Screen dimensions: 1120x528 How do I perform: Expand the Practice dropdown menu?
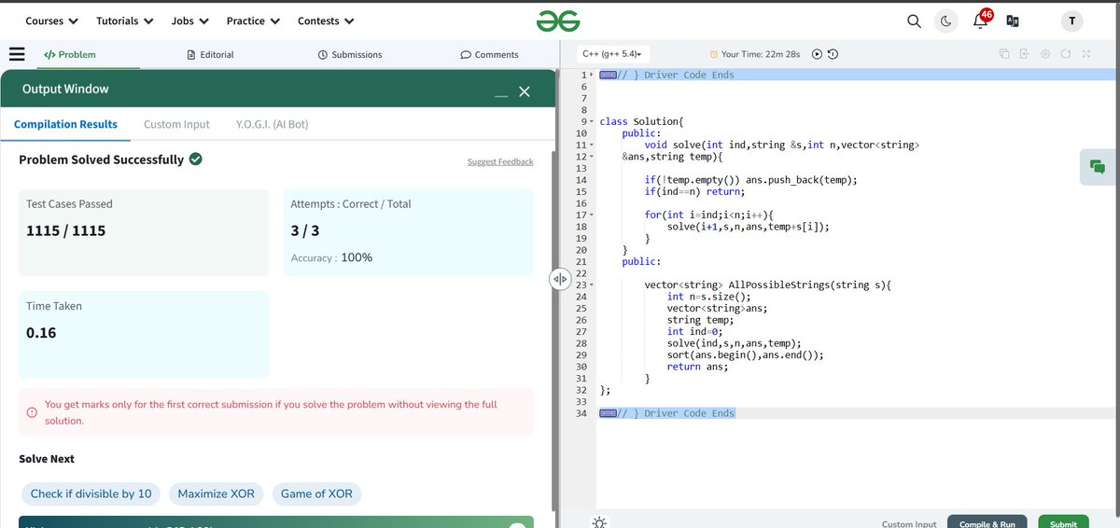click(253, 21)
